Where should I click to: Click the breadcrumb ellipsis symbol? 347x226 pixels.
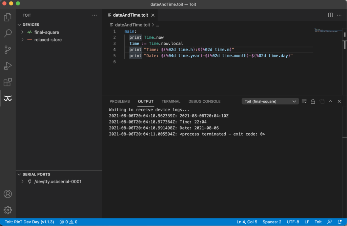pos(157,25)
